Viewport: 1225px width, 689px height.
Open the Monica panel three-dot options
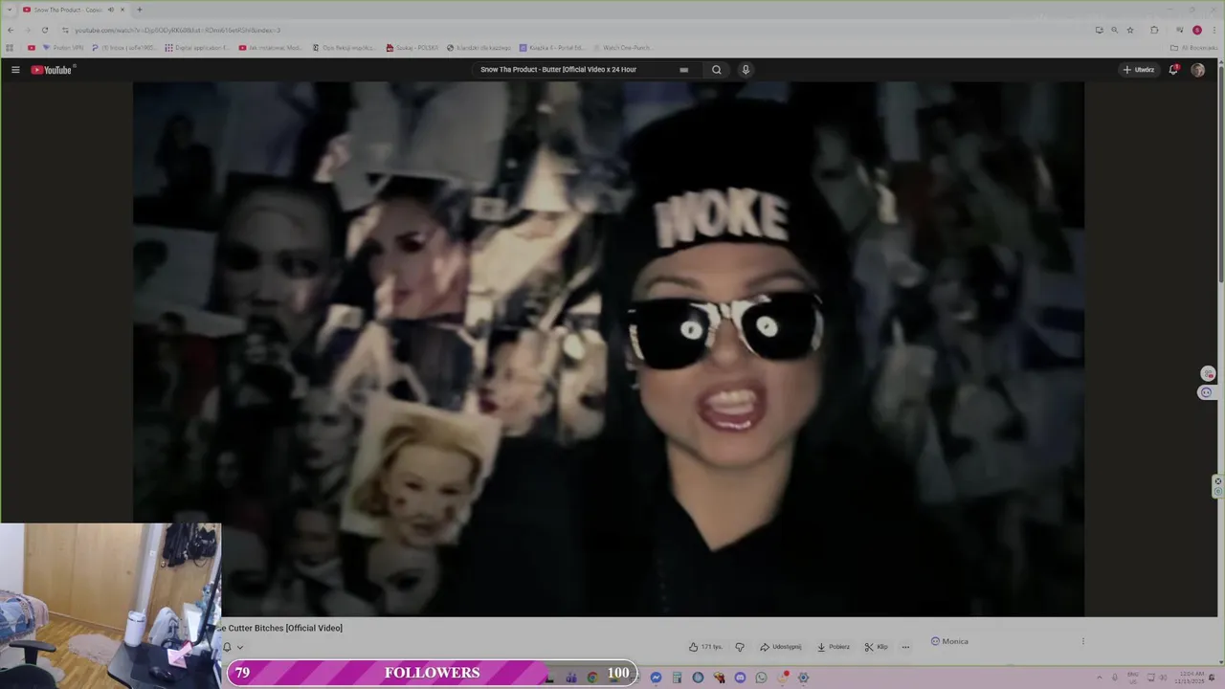(x=1083, y=641)
